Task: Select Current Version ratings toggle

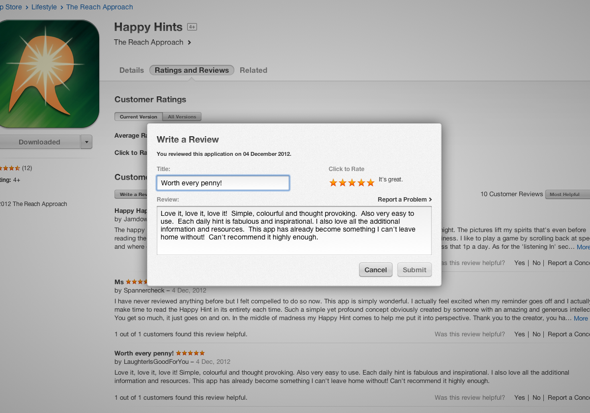Action: (139, 117)
